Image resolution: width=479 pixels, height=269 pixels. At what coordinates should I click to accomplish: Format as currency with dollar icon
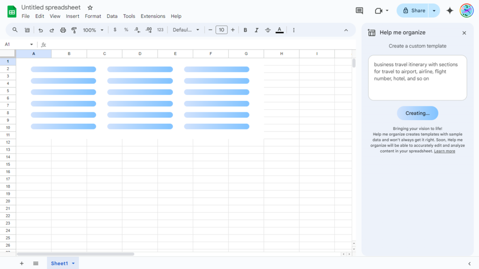[115, 30]
